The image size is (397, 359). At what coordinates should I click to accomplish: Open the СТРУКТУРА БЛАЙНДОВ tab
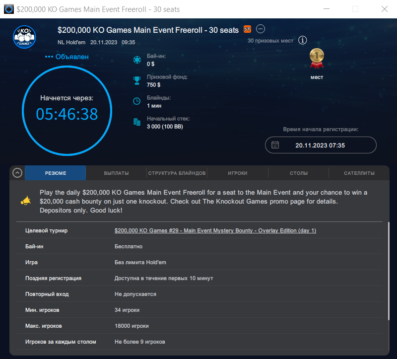coord(177,173)
